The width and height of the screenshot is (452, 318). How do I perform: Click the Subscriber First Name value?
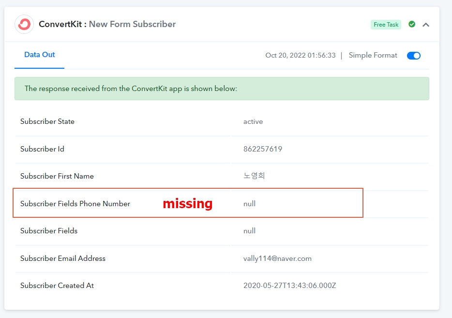254,176
